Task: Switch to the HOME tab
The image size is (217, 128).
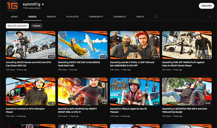Action: [x=14, y=17]
